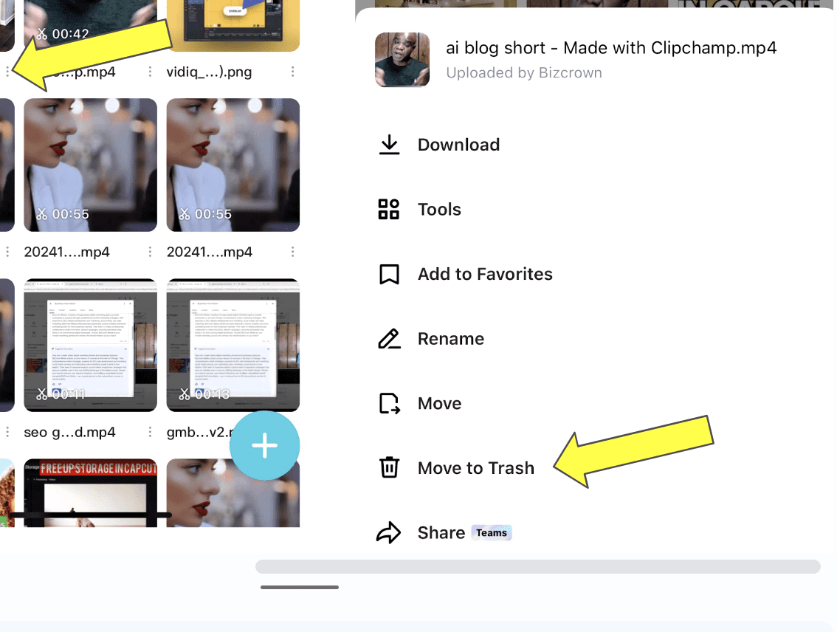837x632 pixels.
Task: Tap the Tools grid icon
Action: tap(388, 209)
